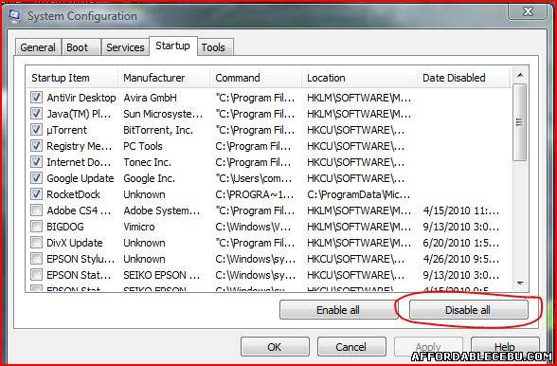Click the scrollbar down arrow
The height and width of the screenshot is (366, 557).
520,284
